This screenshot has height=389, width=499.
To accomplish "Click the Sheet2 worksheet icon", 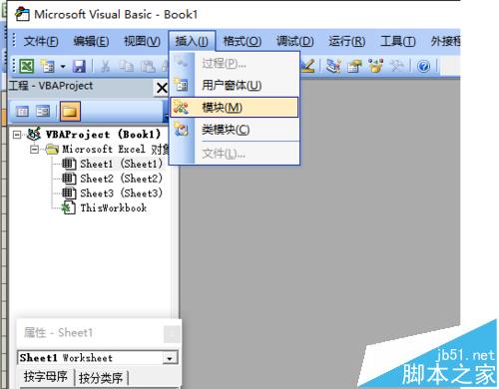I will tap(69, 179).
